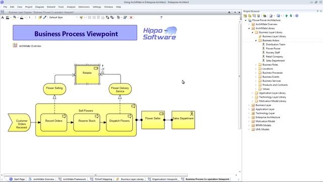The width and height of the screenshot is (323, 182).
Task: Click the diagram horizontal scrollbar
Action: coord(96,175)
